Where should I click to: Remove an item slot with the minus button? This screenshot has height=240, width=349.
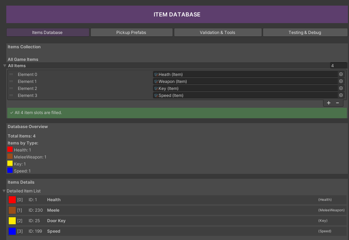(337, 103)
